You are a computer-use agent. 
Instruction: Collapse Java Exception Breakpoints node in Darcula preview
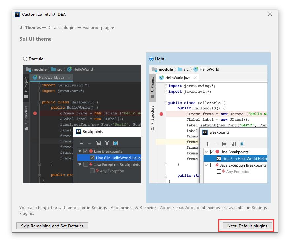click(x=80, y=165)
